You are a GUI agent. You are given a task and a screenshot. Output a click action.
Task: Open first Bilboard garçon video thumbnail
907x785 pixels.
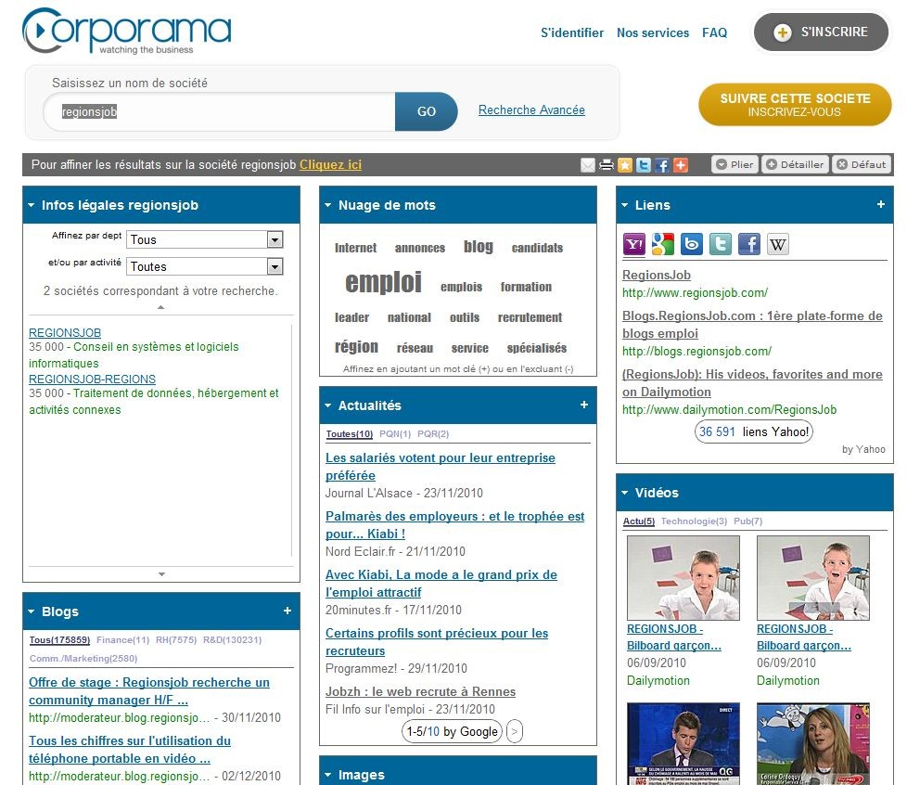(x=683, y=578)
